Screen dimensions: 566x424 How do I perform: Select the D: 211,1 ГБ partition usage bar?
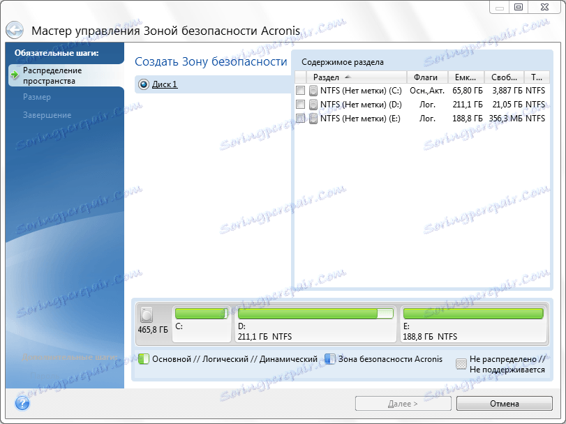click(315, 314)
